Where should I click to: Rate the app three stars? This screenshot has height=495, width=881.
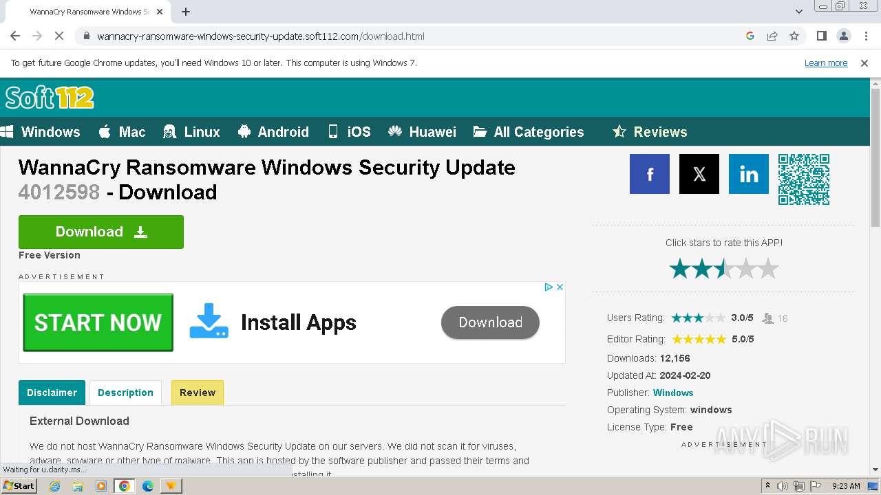[724, 269]
